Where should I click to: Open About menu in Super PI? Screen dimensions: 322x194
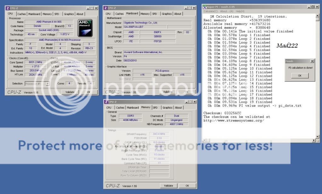(227, 11)
